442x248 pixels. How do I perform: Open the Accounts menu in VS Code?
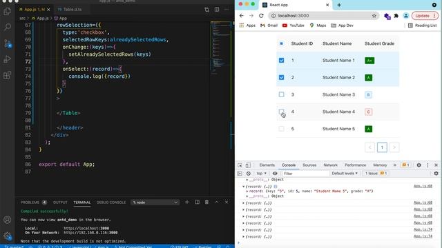coord(8,220)
